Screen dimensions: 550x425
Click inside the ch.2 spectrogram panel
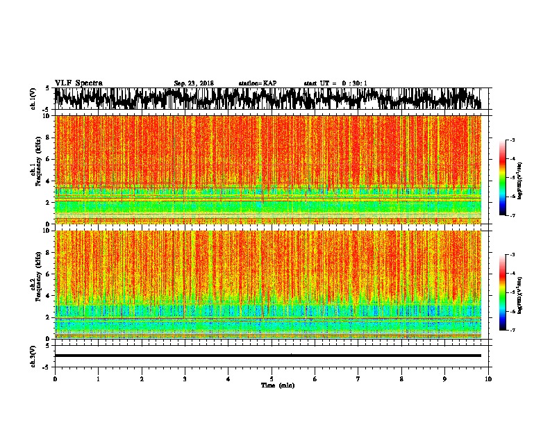(x=268, y=285)
